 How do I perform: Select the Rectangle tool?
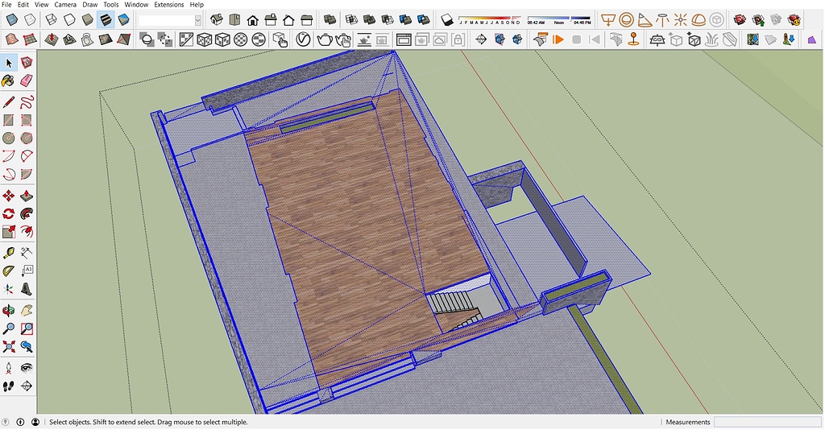[x=9, y=120]
